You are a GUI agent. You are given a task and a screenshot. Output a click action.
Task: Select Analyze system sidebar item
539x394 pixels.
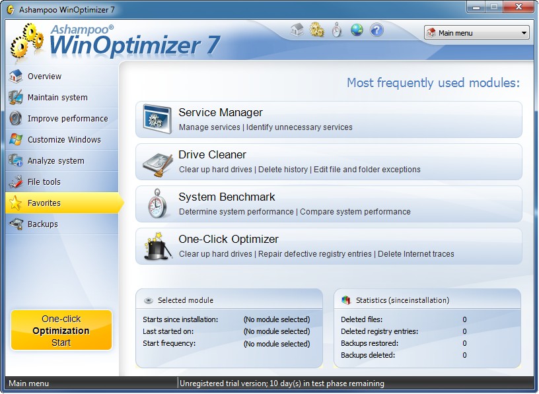pos(55,161)
